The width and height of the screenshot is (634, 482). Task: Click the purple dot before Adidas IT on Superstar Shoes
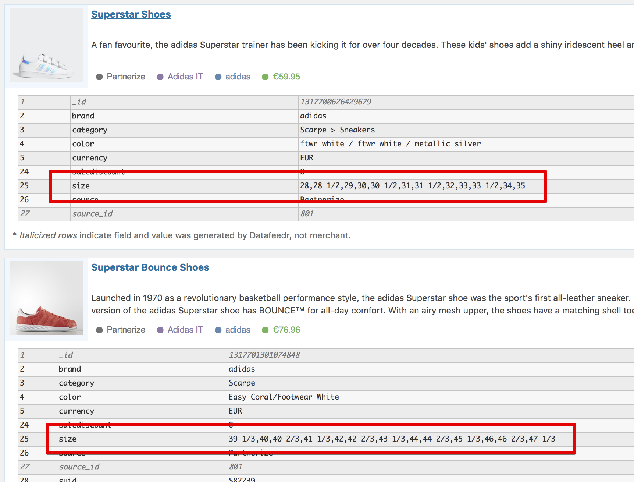tap(160, 77)
